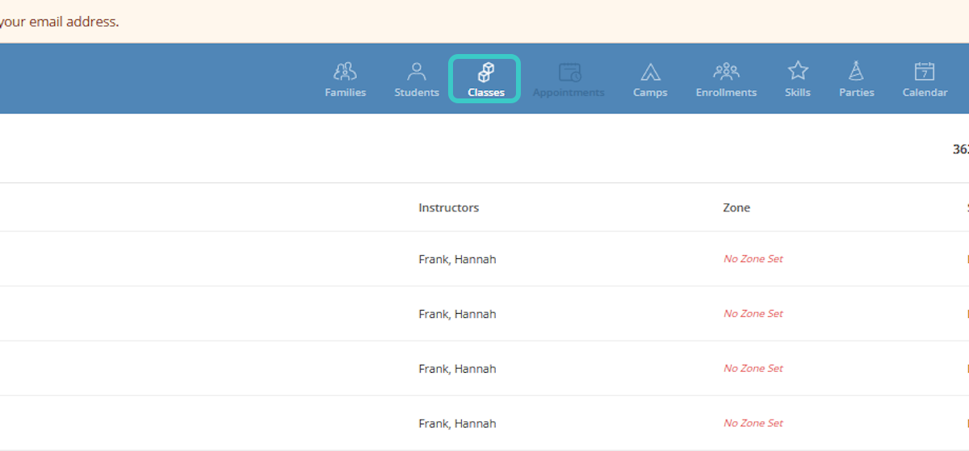
Task: Select the Parties menu label
Action: [857, 93]
